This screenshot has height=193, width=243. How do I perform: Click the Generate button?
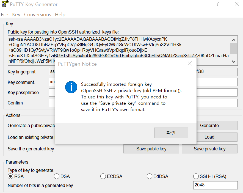[x=217, y=125]
